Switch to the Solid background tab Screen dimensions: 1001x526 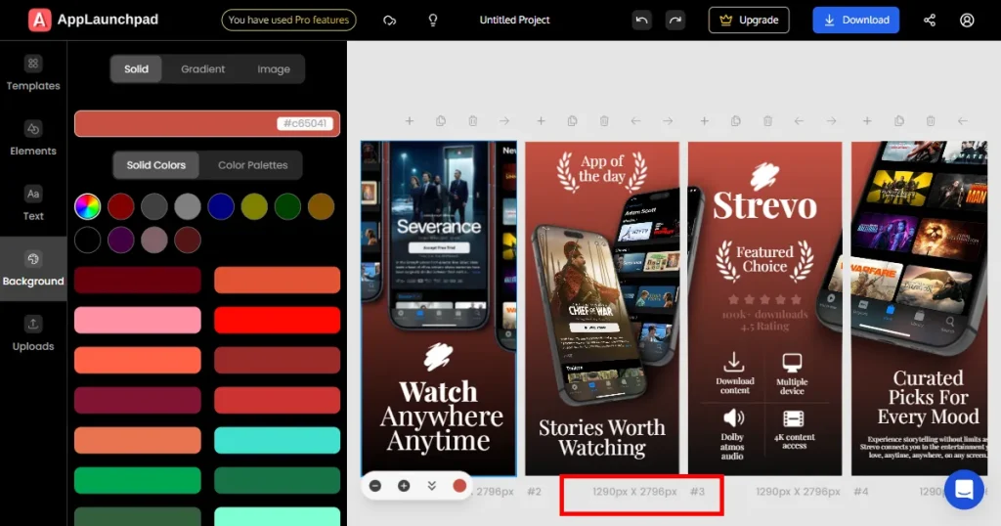coord(136,69)
